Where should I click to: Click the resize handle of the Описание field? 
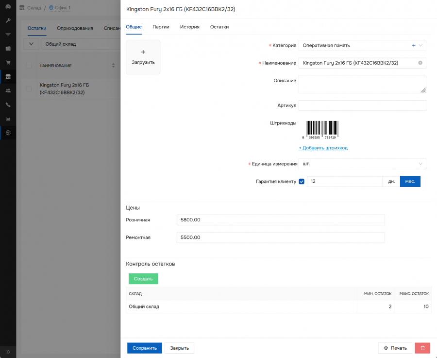coord(423,90)
